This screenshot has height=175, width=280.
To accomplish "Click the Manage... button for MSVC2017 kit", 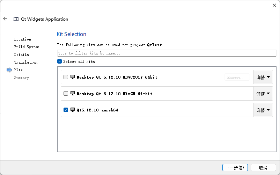I will point(237,77).
